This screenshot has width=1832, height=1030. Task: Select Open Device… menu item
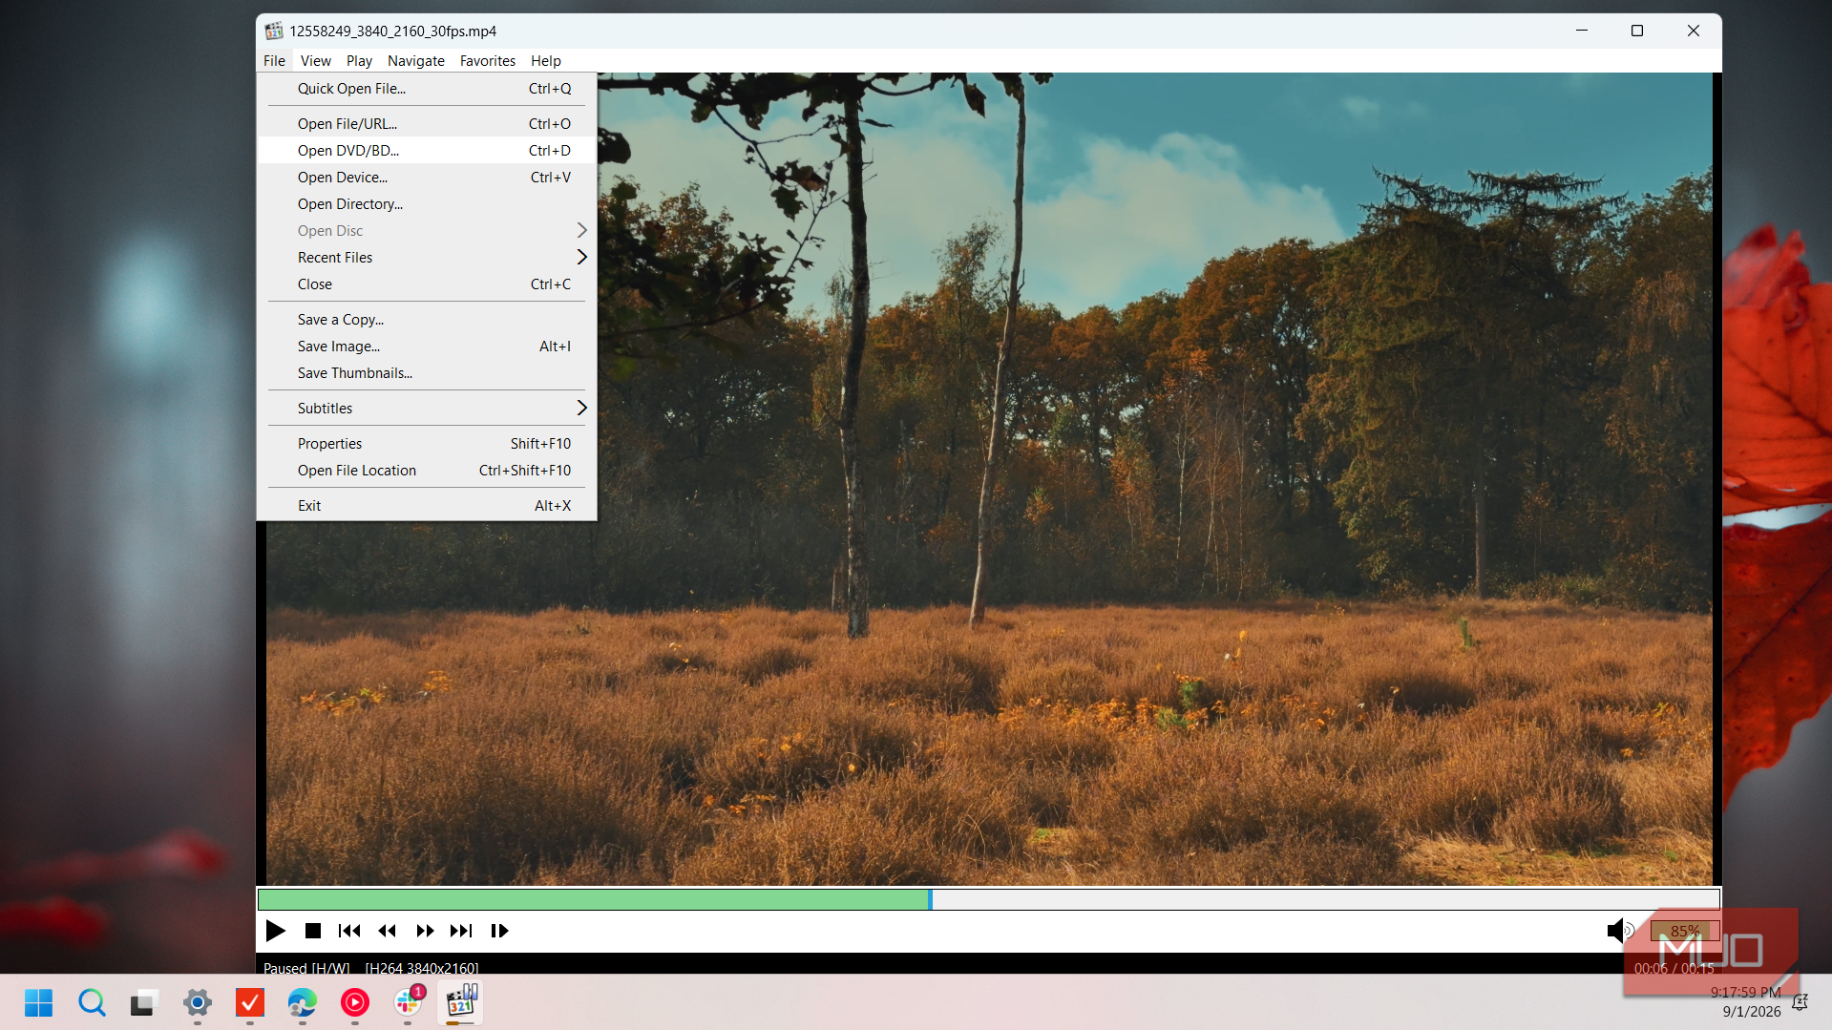(427, 178)
